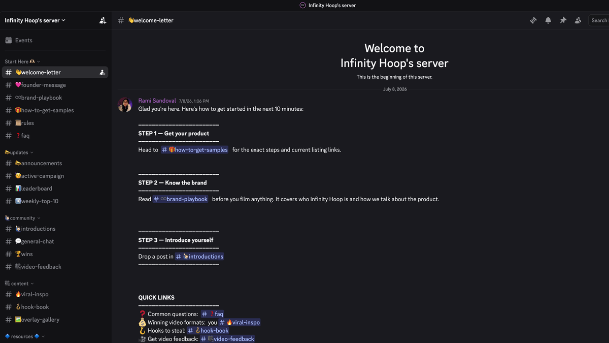Collapse the content category

click(x=19, y=284)
